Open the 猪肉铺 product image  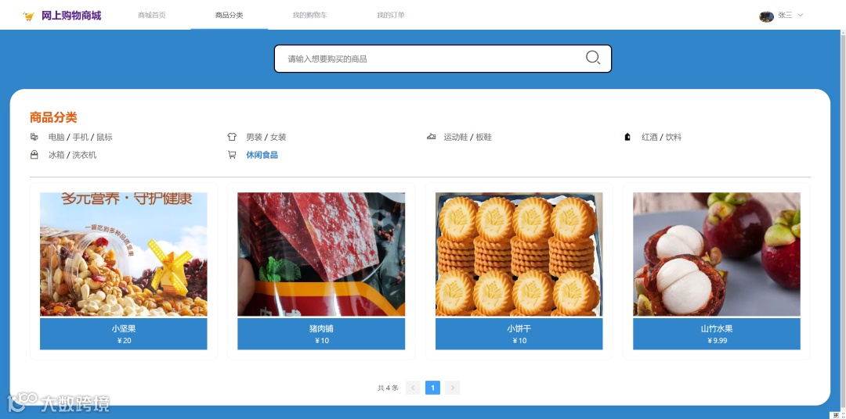(x=321, y=254)
